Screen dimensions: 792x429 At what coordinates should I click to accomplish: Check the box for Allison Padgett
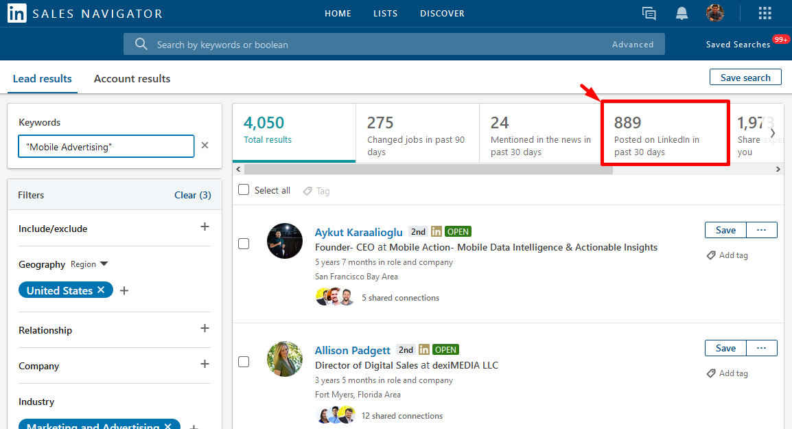[244, 362]
